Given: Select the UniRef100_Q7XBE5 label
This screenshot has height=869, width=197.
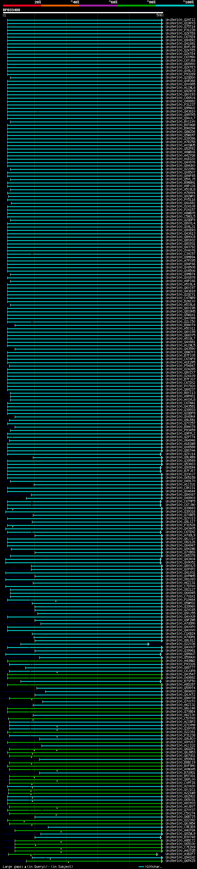Looking at the screenshot, I should point(180,515).
